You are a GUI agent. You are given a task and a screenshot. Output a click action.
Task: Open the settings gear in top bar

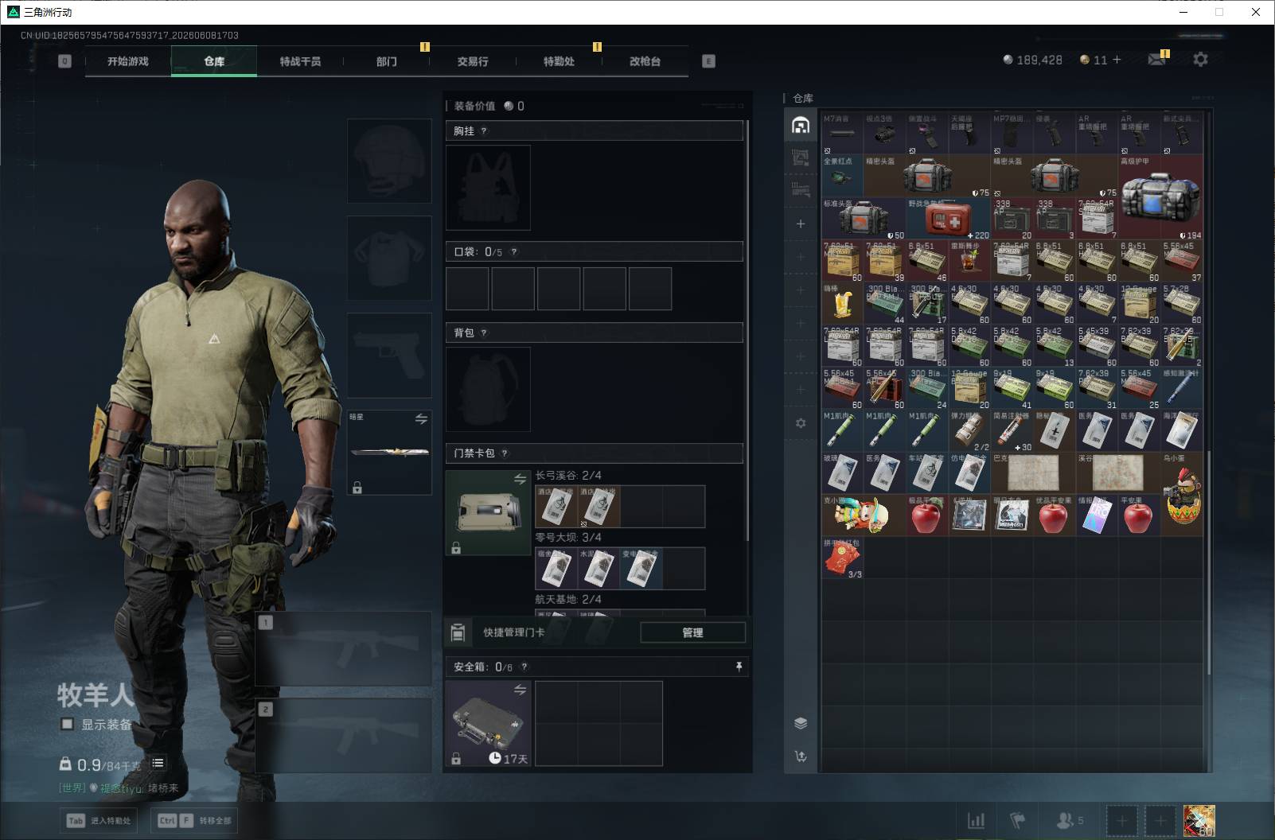1200,60
